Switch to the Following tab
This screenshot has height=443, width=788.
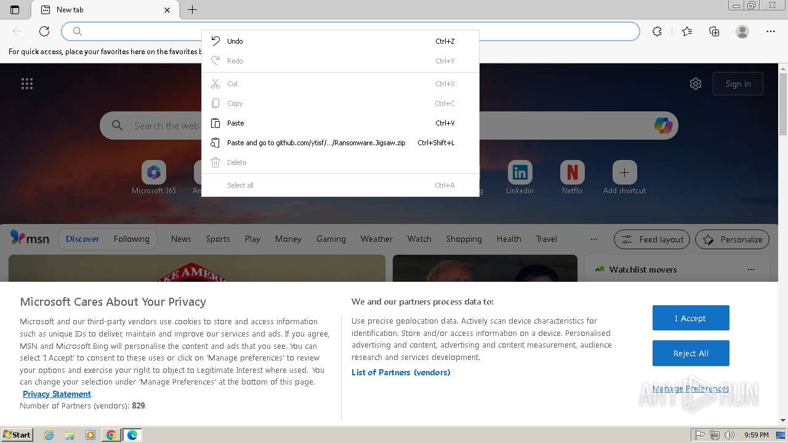[x=131, y=239]
